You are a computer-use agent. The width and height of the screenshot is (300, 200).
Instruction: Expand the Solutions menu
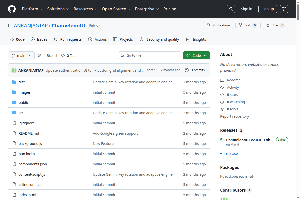coord(58,9)
